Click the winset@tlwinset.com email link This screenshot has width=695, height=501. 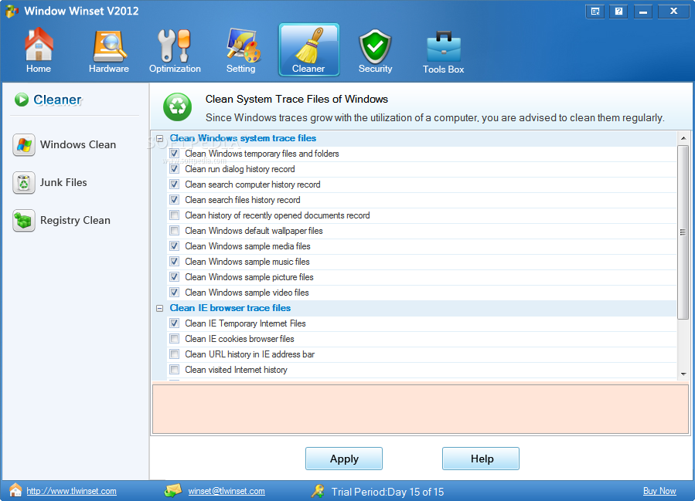(227, 491)
